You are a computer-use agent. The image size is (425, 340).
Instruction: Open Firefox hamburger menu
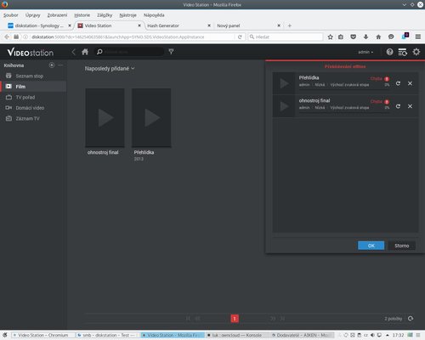coord(418,37)
